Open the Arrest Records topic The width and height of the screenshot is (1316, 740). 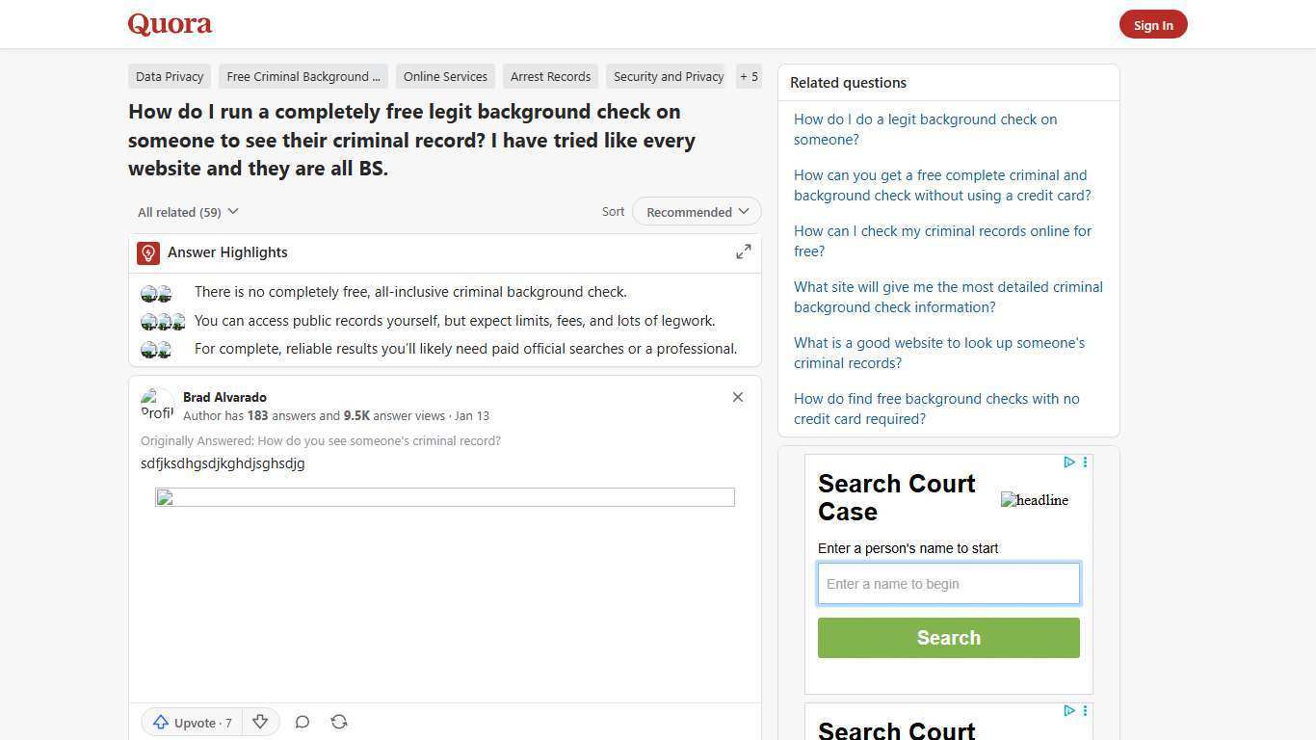click(550, 76)
